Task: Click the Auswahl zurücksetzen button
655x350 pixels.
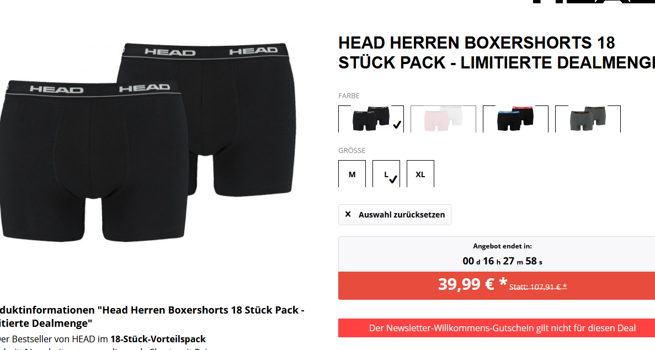Action: (x=395, y=215)
